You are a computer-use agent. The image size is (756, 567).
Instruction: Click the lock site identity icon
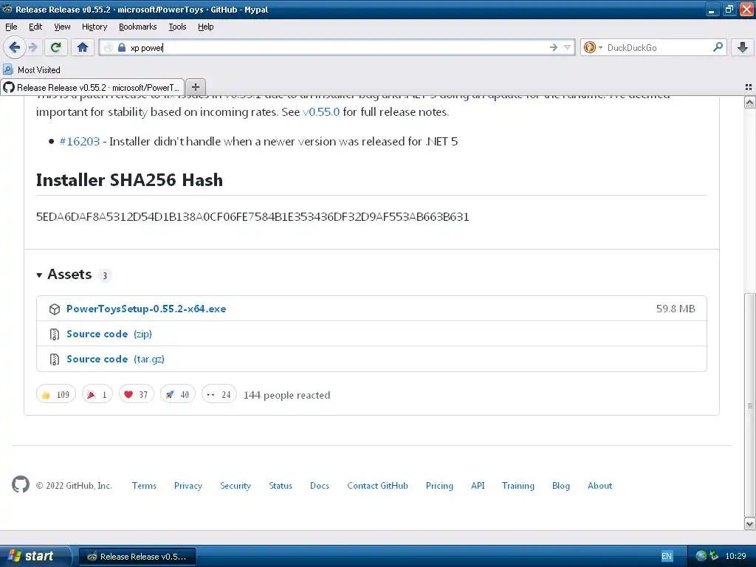tap(122, 47)
